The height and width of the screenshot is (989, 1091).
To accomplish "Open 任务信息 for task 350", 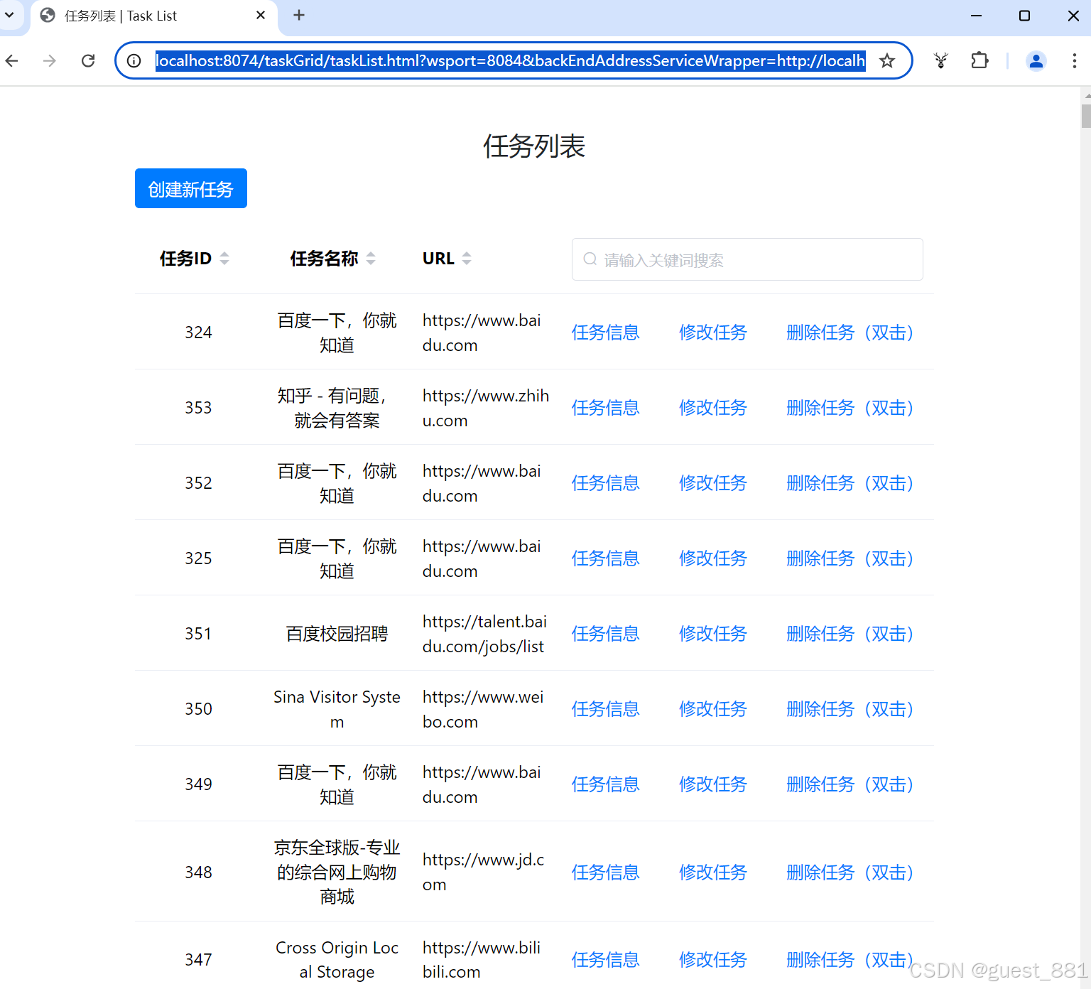I will [x=606, y=709].
